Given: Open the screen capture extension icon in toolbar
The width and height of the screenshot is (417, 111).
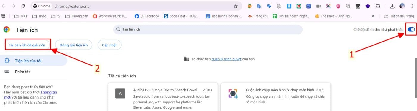Looking at the screenshot, I should pyautogui.click(x=328, y=6).
